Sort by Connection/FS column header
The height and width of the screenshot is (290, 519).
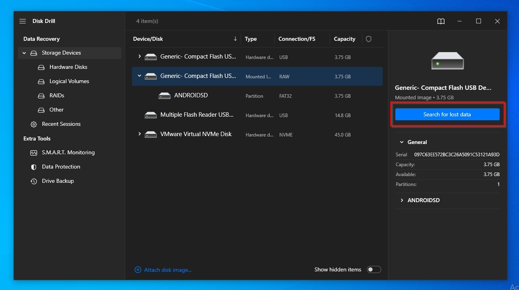click(x=297, y=39)
